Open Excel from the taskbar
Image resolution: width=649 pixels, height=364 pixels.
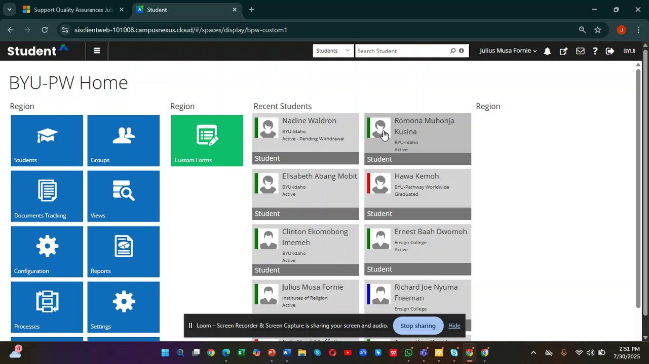[241, 353]
